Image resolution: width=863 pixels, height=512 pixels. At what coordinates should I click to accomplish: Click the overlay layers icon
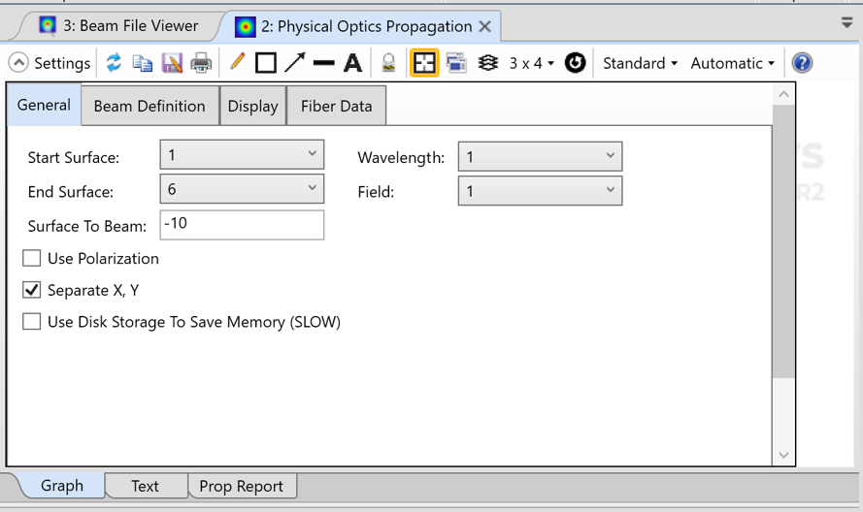point(487,63)
